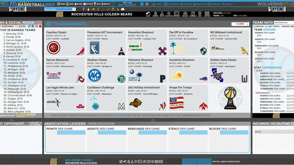294x165 pixels.
Task: Switch to the Dates tab in News
Action: click(x=20, y=27)
